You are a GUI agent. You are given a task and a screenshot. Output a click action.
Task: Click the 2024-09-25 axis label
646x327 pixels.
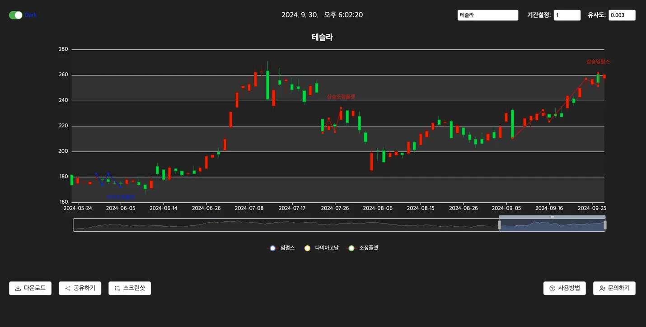tap(592, 208)
